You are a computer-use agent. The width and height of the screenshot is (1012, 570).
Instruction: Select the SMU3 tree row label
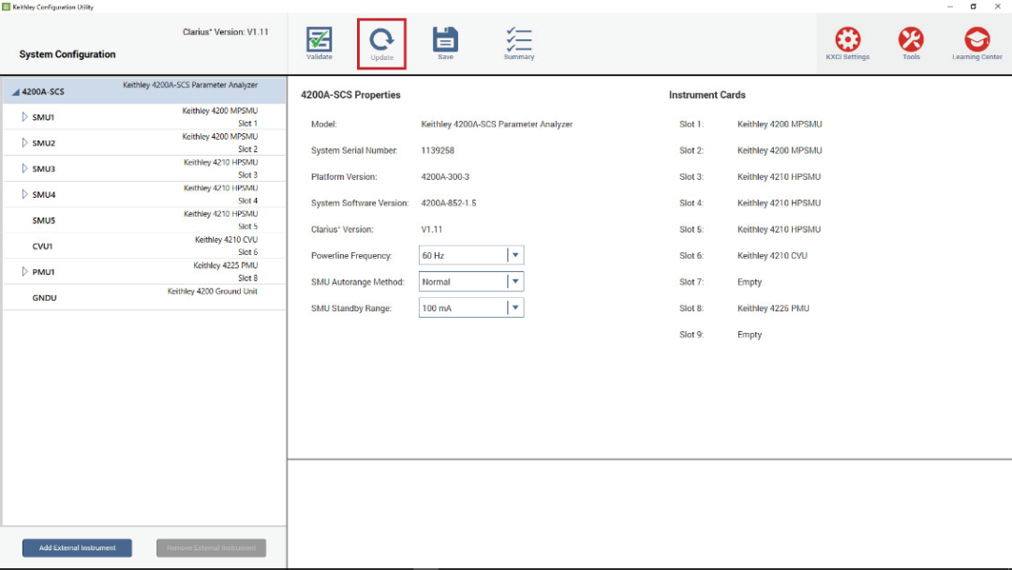[44, 169]
